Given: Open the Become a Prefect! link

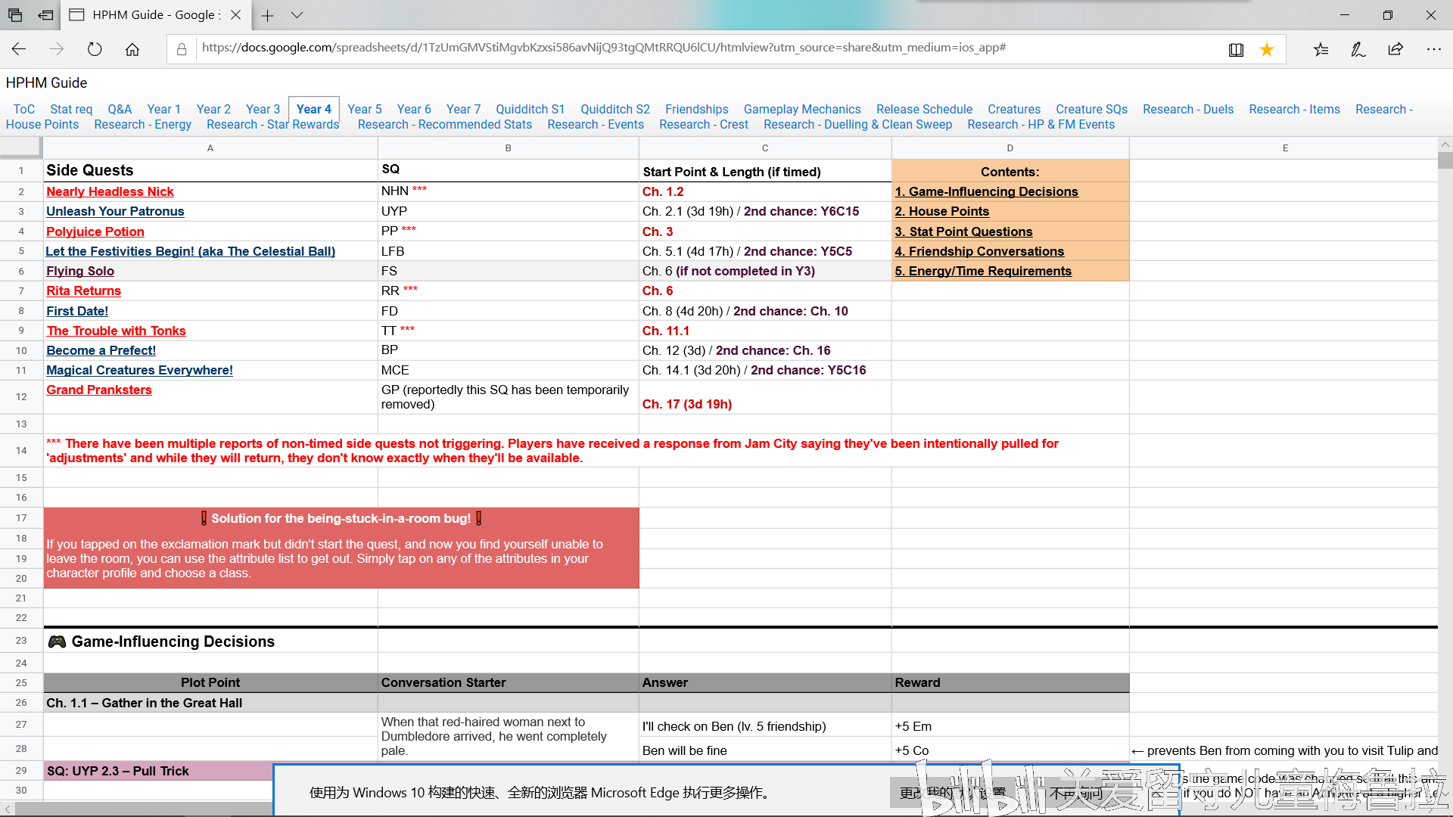Looking at the screenshot, I should (101, 350).
